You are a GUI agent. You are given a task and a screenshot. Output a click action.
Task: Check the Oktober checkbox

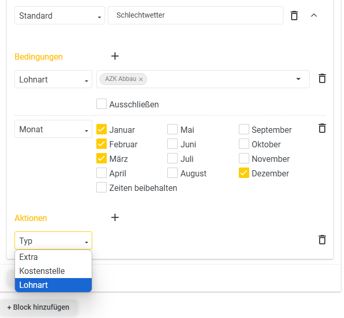(x=243, y=144)
